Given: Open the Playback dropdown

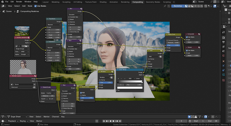Looking at the screenshot, I should pos(13,121).
